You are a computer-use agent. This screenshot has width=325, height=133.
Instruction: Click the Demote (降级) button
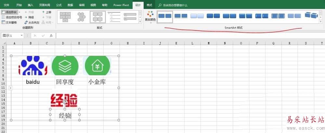(29, 17)
